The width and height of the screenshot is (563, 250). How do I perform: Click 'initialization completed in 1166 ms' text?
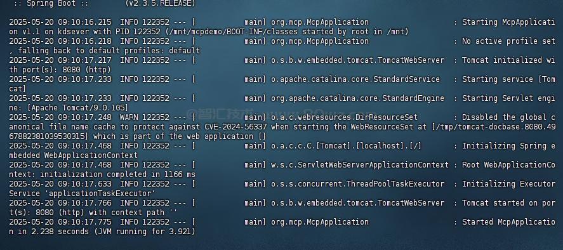pos(117,174)
